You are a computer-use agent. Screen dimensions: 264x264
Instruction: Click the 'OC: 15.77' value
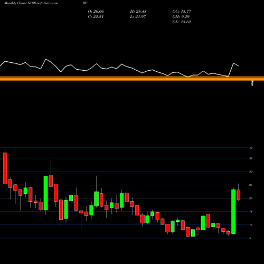click(x=182, y=12)
